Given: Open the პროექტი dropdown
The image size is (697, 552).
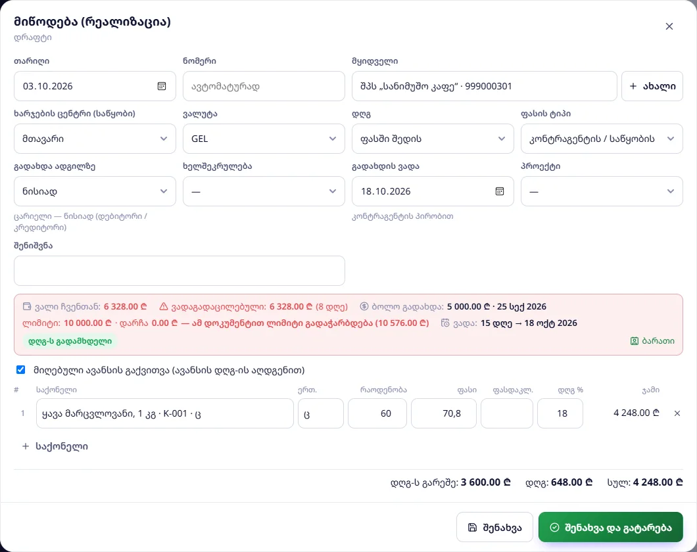Looking at the screenshot, I should point(602,191).
